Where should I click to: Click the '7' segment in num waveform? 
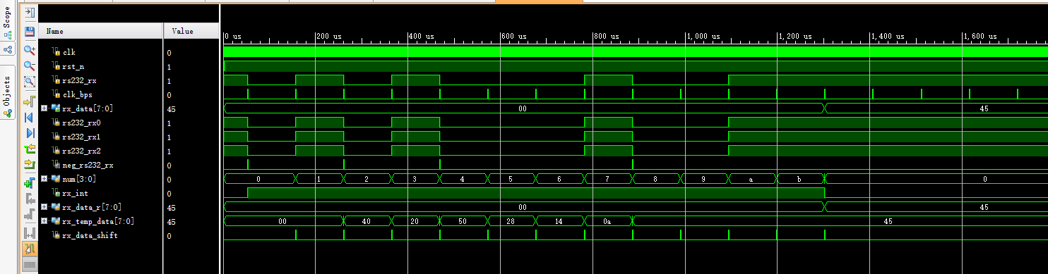608,179
